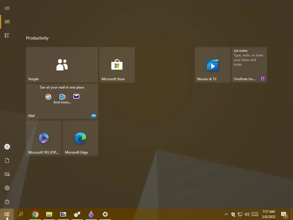Select the Pinned tiles view icon

point(7,22)
